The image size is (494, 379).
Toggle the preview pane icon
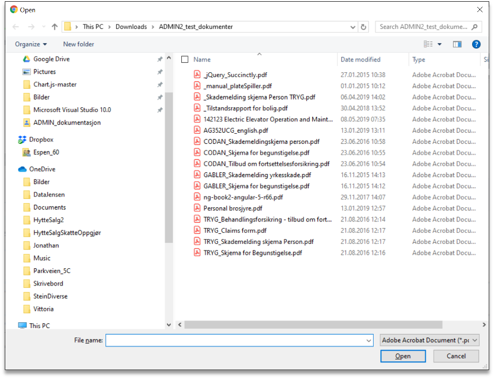click(x=457, y=44)
